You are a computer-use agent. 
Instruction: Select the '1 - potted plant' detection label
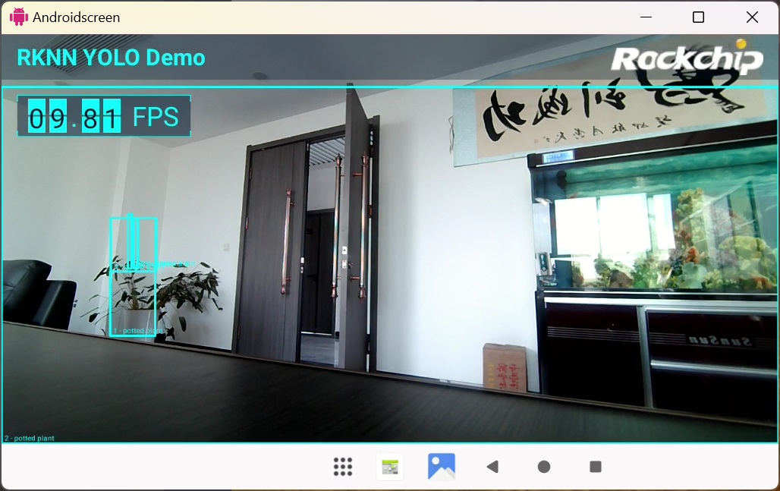click(135, 331)
